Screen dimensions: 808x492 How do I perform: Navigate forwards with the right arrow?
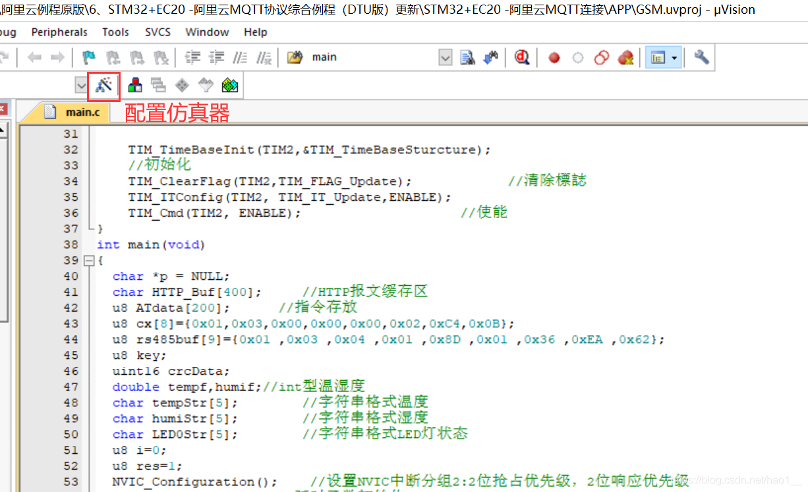click(x=57, y=57)
